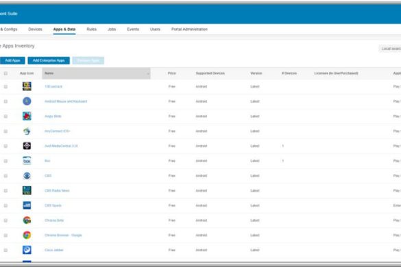
Task: Open the AnyConnect ICS+ app link
Action: pos(58,131)
